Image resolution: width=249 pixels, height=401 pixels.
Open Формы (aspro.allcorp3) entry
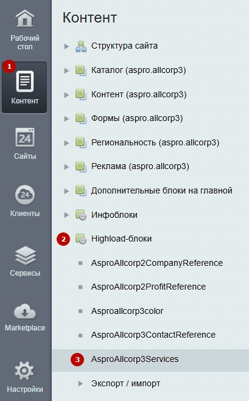[x=137, y=119]
